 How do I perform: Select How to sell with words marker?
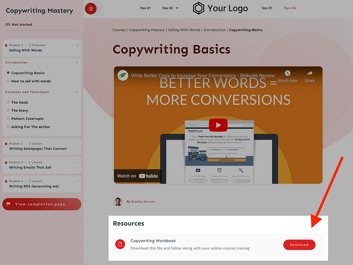[x=8, y=81]
